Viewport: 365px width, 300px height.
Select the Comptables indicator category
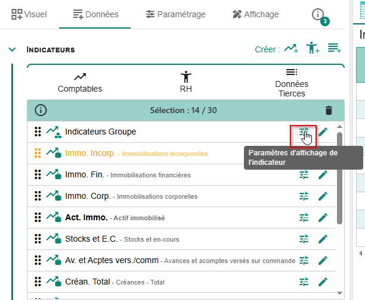pyautogui.click(x=80, y=83)
